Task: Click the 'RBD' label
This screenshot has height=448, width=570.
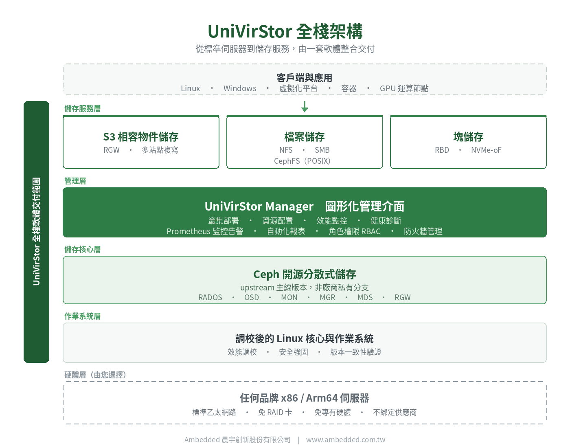Action: 442,150
